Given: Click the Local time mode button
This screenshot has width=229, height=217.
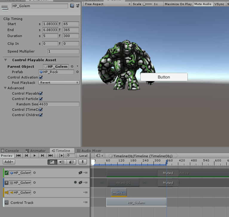Looking at the screenshot, I should 83,156.
